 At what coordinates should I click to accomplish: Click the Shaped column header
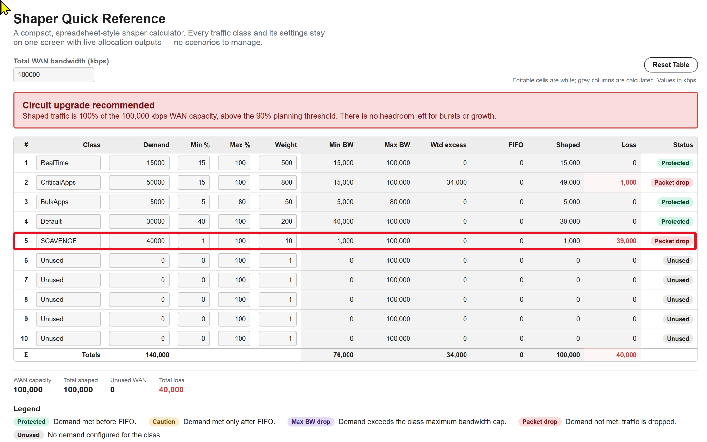point(568,145)
